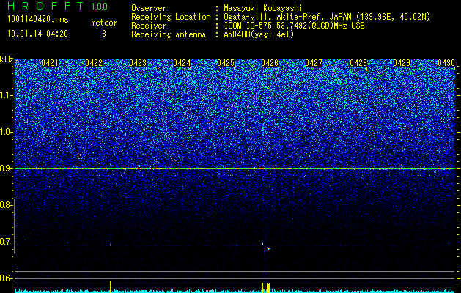Click the Ovserver label
The image size is (461, 293).
tap(149, 8)
